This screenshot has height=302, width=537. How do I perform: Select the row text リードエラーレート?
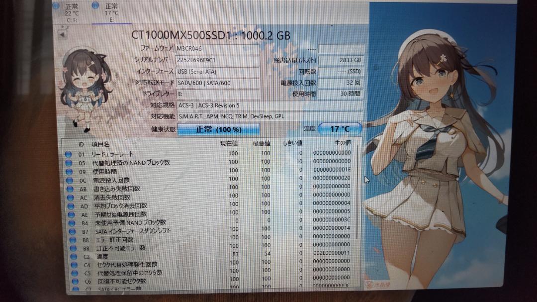coord(112,154)
